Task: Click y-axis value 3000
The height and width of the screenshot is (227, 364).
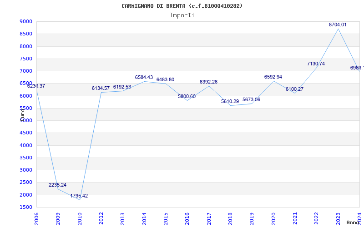Action: point(26,170)
